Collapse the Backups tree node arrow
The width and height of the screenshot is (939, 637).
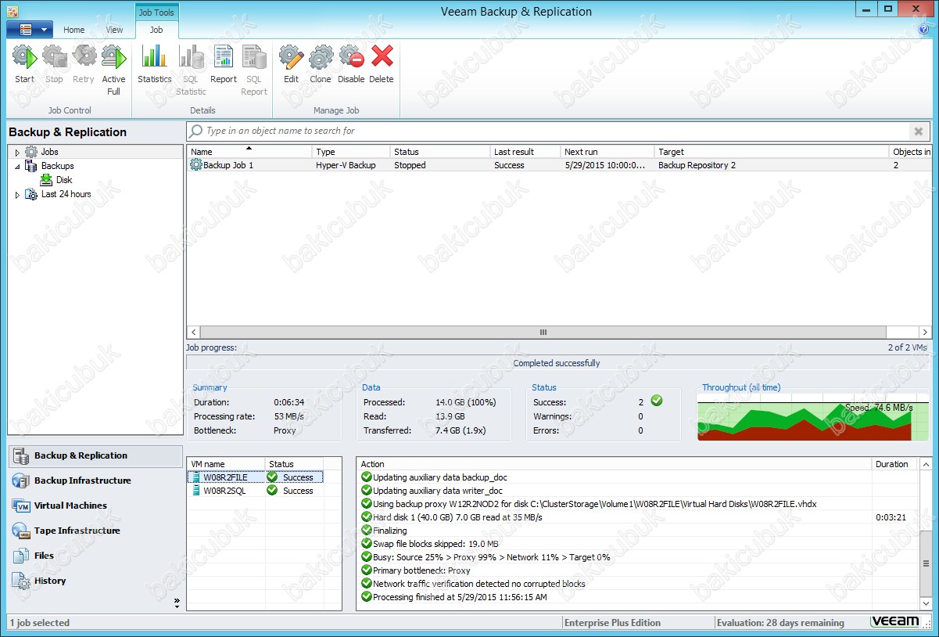click(17, 167)
